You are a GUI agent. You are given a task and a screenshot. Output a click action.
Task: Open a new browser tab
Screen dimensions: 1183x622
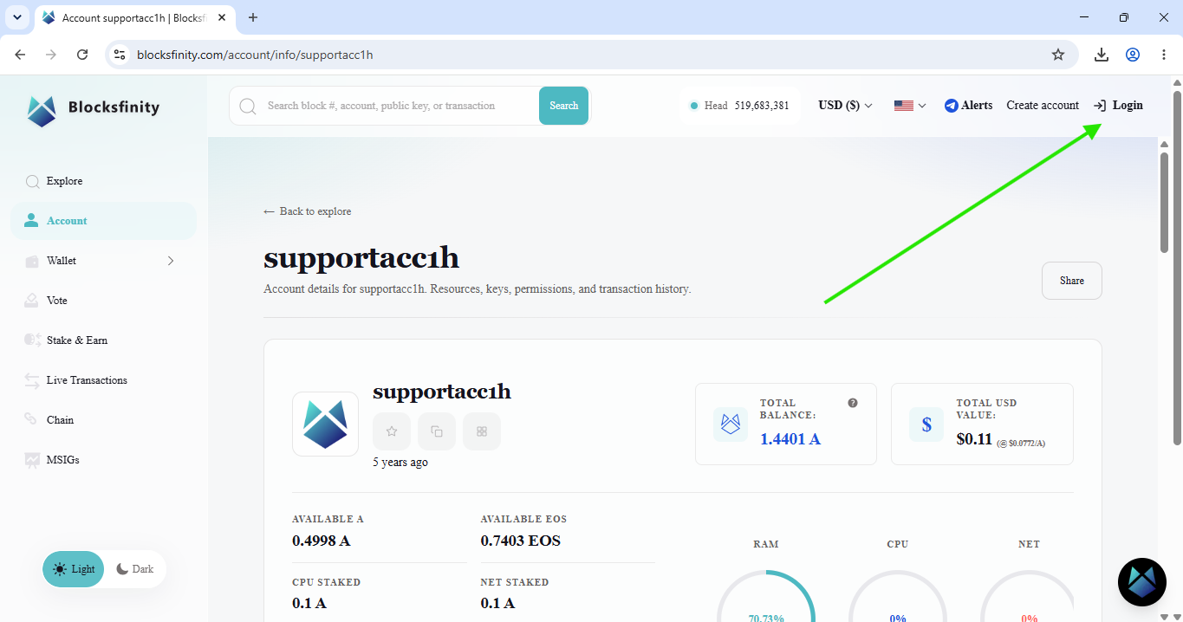(253, 17)
